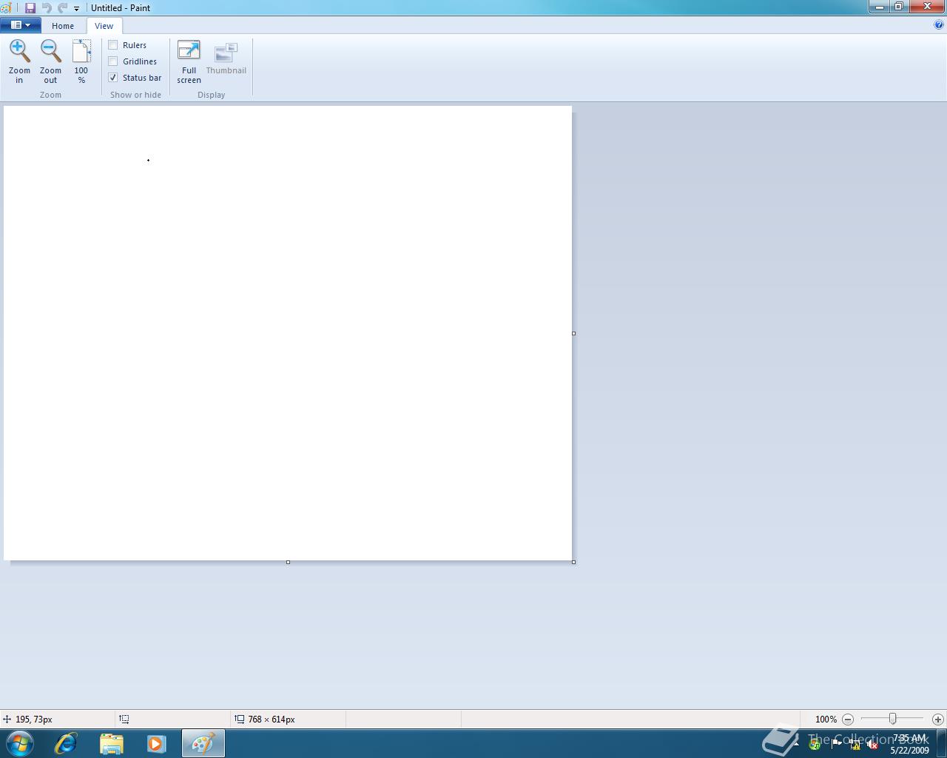Switch to Full screen display
Viewport: 947px width, 758px height.
click(x=189, y=59)
